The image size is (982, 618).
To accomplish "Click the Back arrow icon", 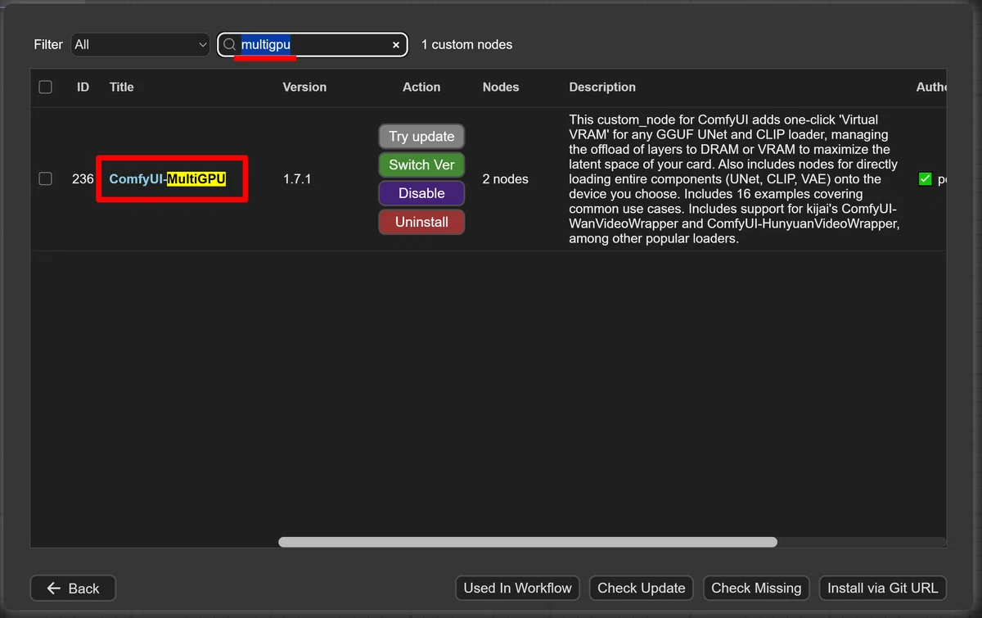I will click(x=54, y=588).
